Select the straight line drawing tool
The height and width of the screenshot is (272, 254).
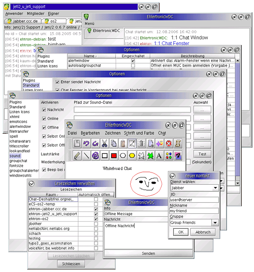(86, 156)
